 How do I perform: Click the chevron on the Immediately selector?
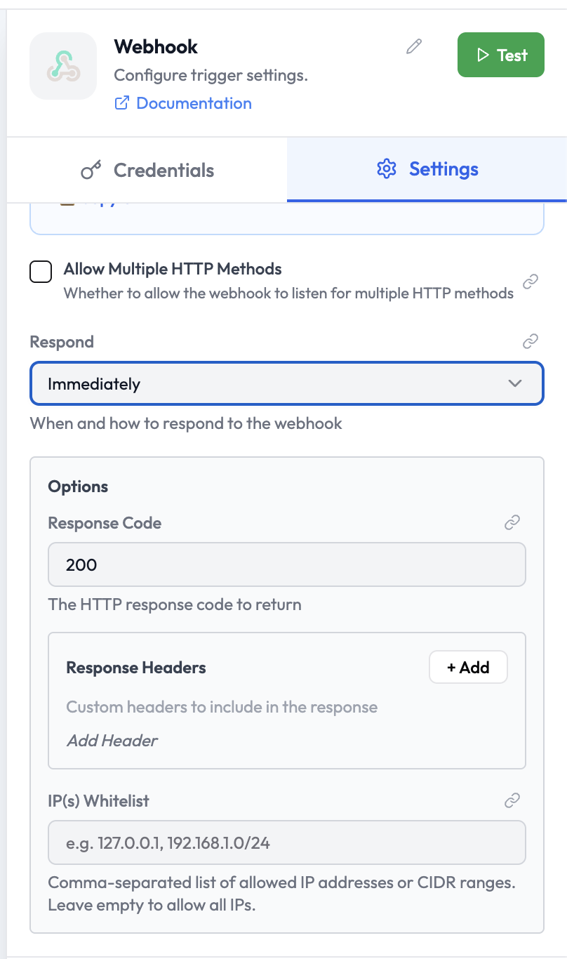[515, 383]
